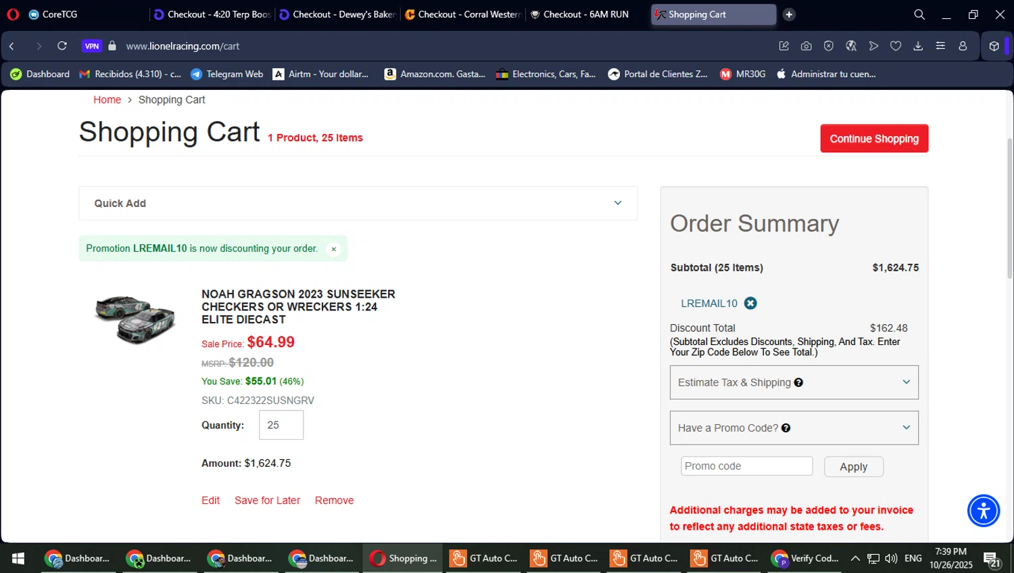The width and height of the screenshot is (1014, 573).
Task: Open first Chrome Dashboard taskbar window
Action: pyautogui.click(x=78, y=558)
